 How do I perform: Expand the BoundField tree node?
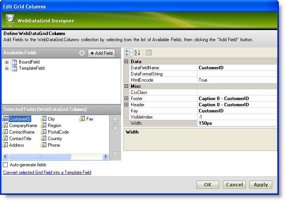click(x=7, y=62)
